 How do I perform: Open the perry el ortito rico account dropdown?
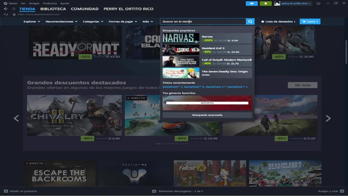coord(296,4)
